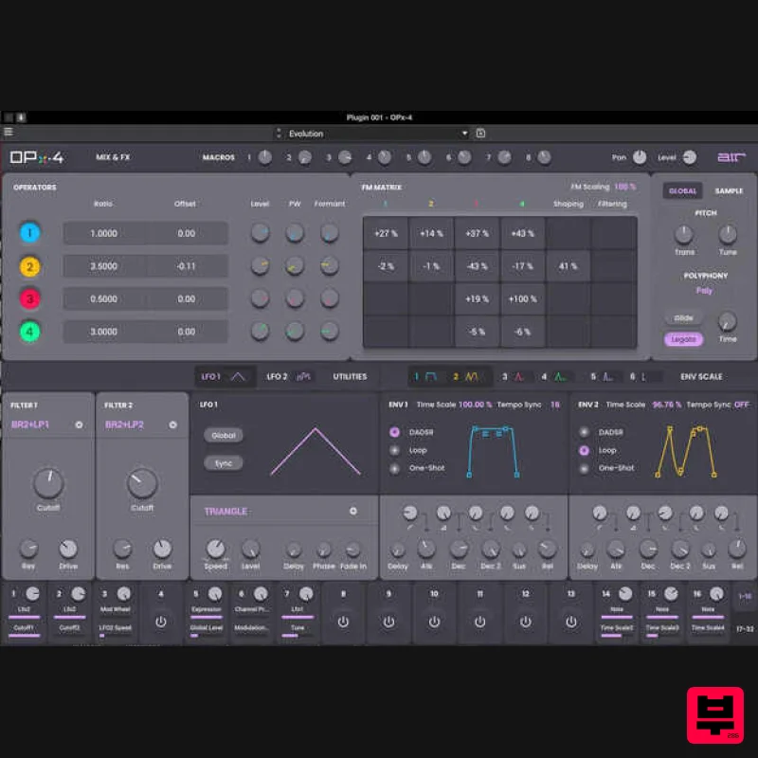This screenshot has height=758, width=758.
Task: Select the yellow waveform ENV 2 icon
Action: tap(469, 376)
